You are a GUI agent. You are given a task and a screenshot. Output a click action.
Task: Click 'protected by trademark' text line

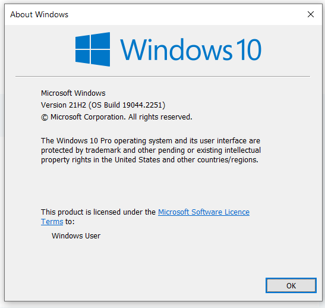point(81,150)
